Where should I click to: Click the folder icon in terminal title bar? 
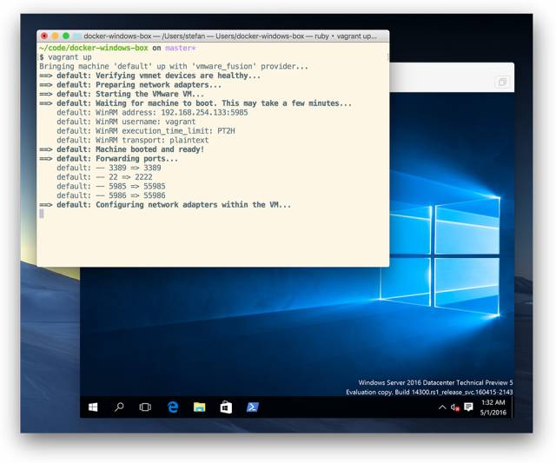pos(77,36)
